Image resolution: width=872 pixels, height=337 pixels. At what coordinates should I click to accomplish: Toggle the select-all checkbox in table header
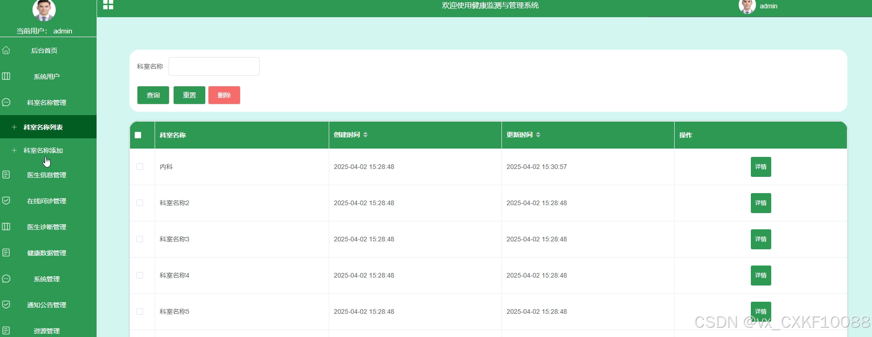pyautogui.click(x=138, y=135)
